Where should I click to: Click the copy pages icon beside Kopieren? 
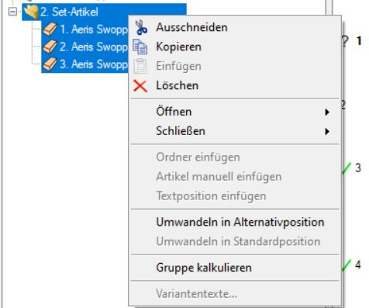(140, 47)
